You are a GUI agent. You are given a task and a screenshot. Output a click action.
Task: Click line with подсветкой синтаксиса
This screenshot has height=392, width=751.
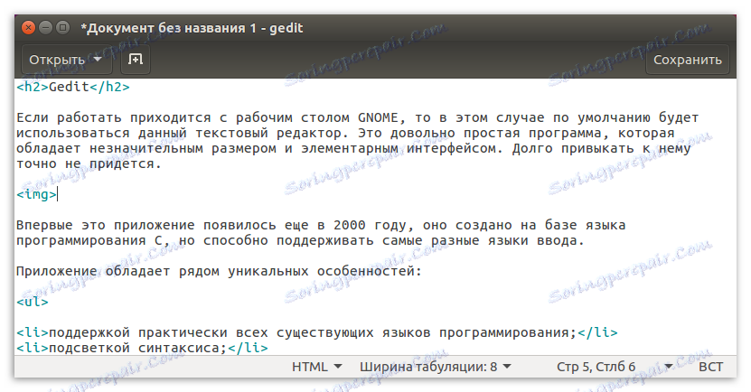(x=142, y=348)
